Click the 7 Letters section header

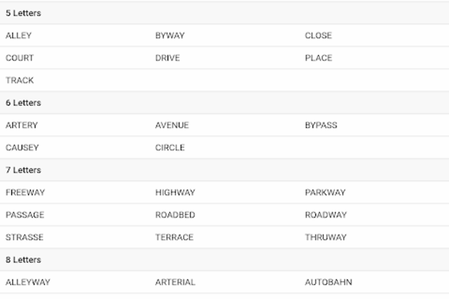[x=23, y=170]
